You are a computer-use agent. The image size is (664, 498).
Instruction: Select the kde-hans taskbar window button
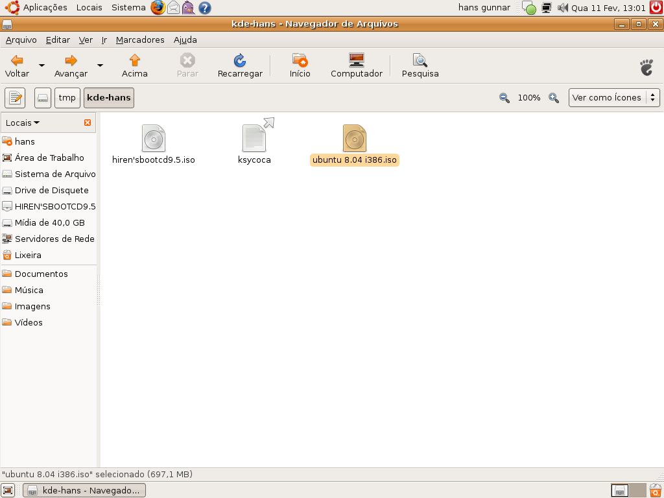pos(84,490)
